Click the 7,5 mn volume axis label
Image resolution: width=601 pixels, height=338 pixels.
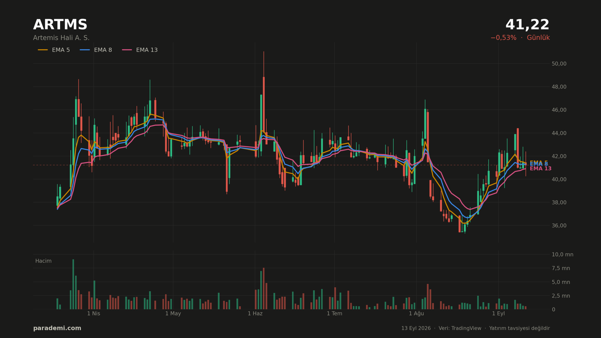(561, 268)
